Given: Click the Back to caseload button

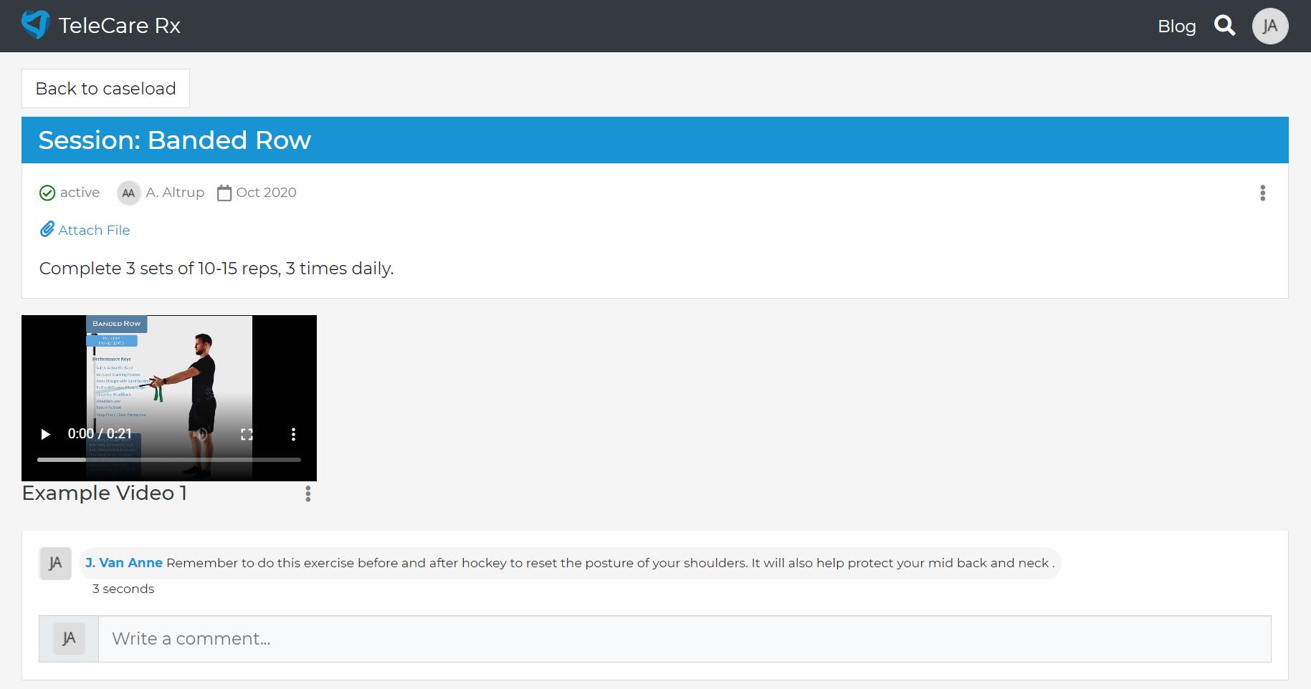Looking at the screenshot, I should [105, 88].
